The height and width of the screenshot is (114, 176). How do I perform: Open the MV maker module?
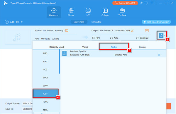click(x=88, y=12)
